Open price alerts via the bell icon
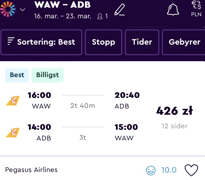The height and width of the screenshot is (180, 205). click(173, 9)
